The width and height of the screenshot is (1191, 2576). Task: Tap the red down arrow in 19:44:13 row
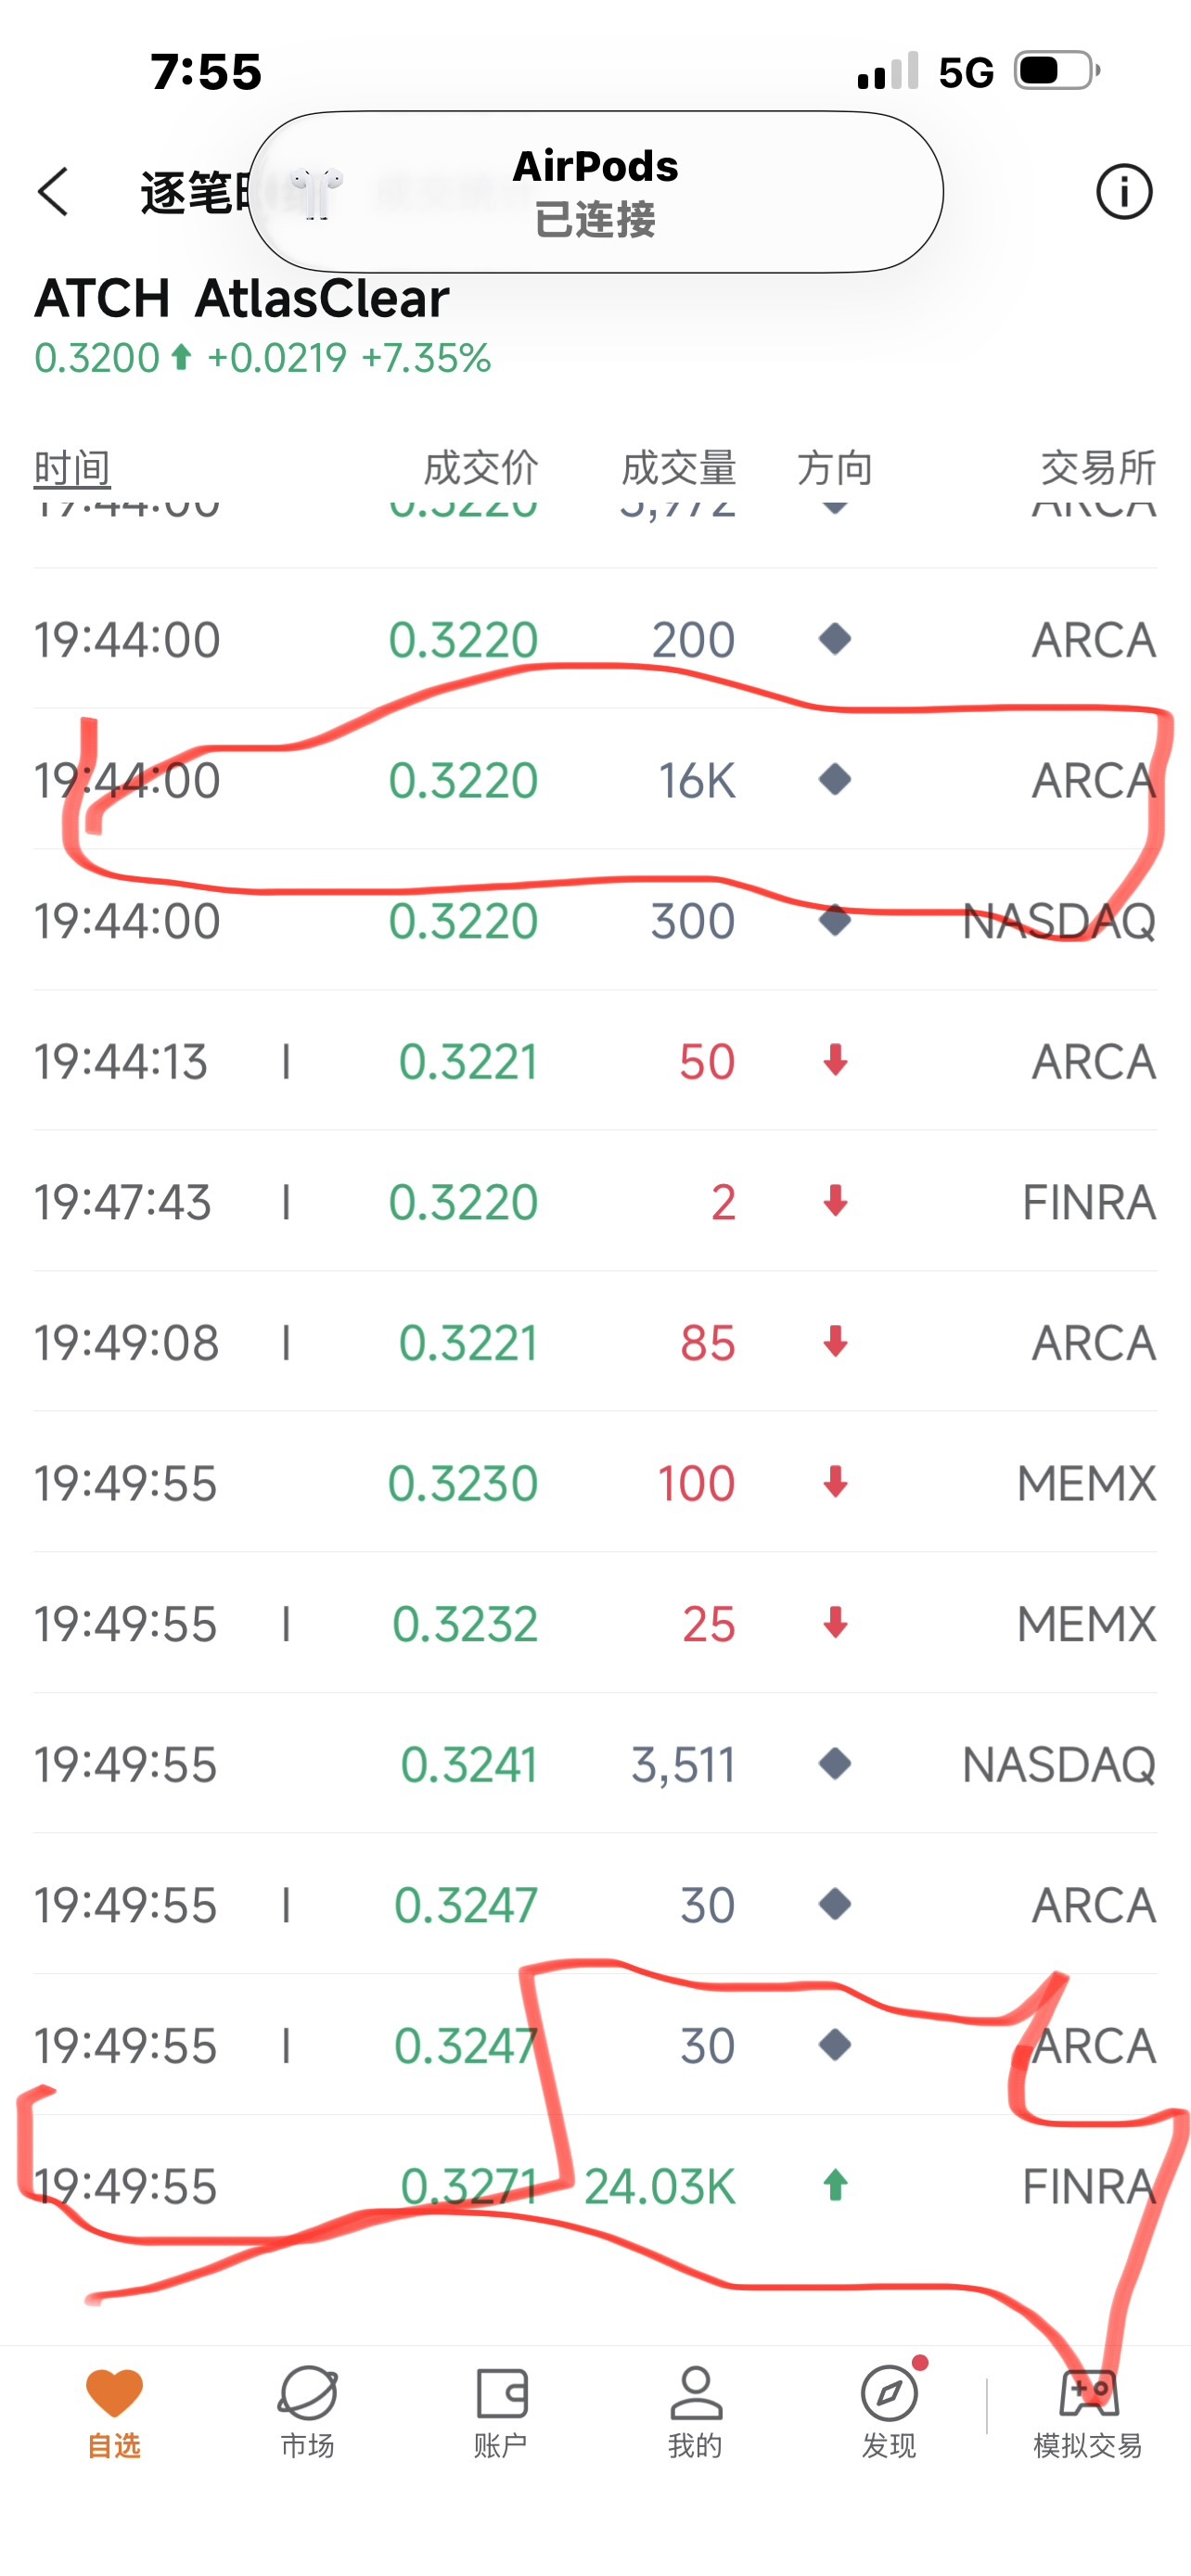pyautogui.click(x=835, y=1060)
